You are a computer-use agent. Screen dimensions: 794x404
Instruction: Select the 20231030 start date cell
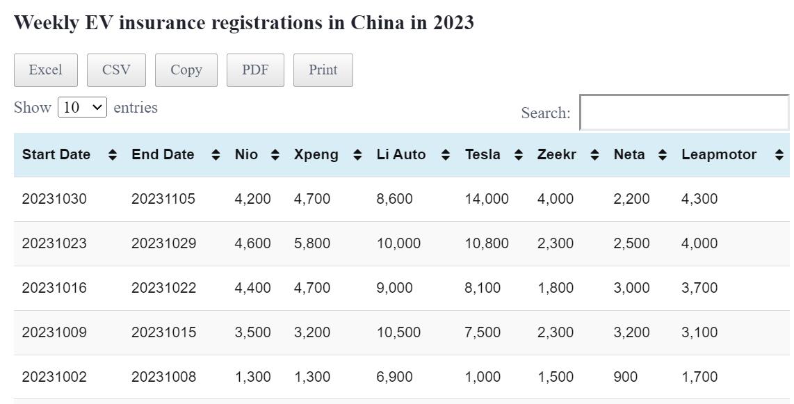(x=55, y=199)
